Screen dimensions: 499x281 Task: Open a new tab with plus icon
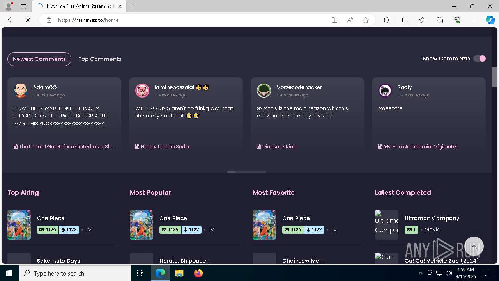(133, 6)
